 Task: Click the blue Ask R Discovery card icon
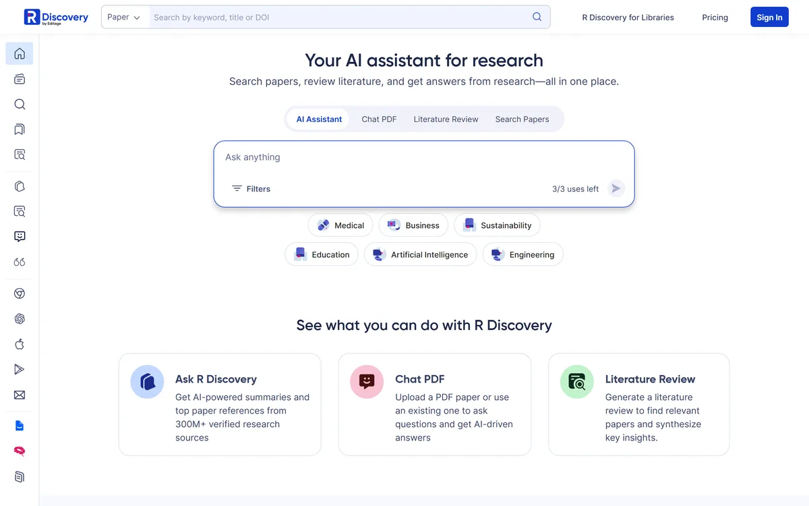[x=147, y=382]
